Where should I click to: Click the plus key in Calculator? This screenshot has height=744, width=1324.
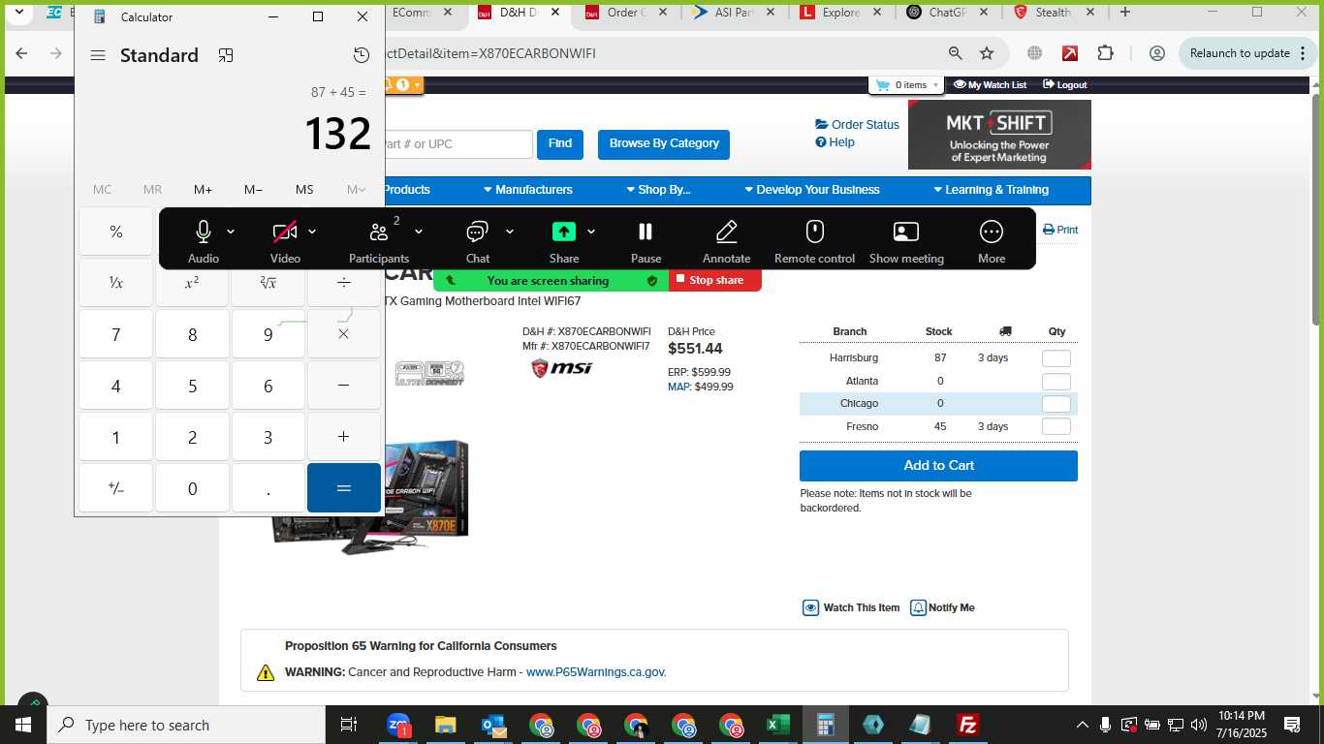point(344,437)
